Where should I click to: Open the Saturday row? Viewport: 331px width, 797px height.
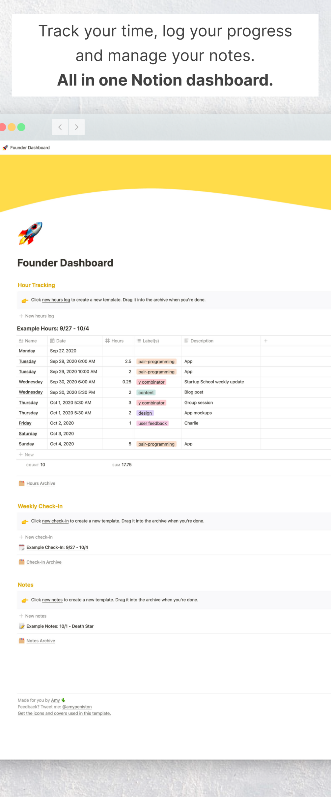pyautogui.click(x=28, y=434)
